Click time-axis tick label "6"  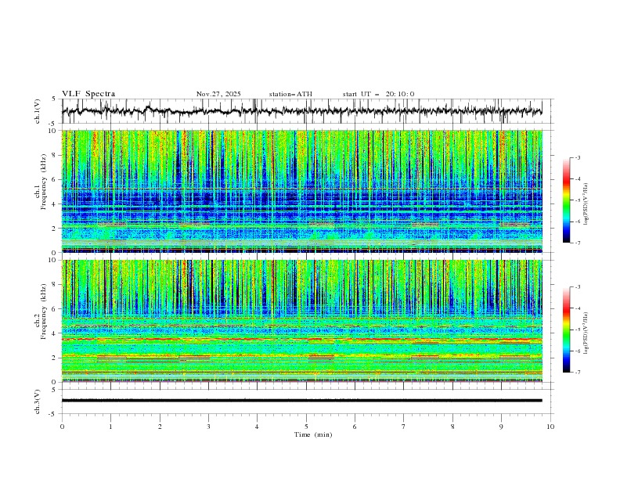tap(355, 427)
